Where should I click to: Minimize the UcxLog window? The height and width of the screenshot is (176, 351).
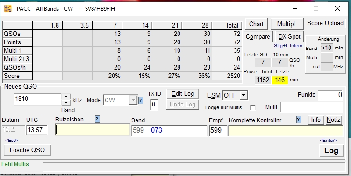click(x=295, y=8)
